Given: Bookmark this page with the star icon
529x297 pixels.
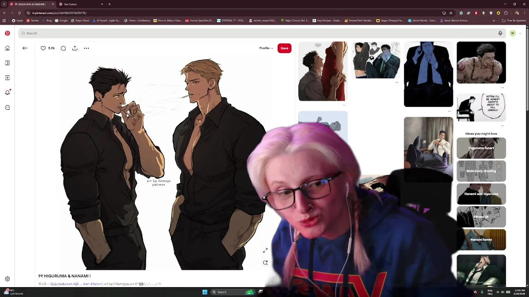Looking at the screenshot, I should [451, 13].
